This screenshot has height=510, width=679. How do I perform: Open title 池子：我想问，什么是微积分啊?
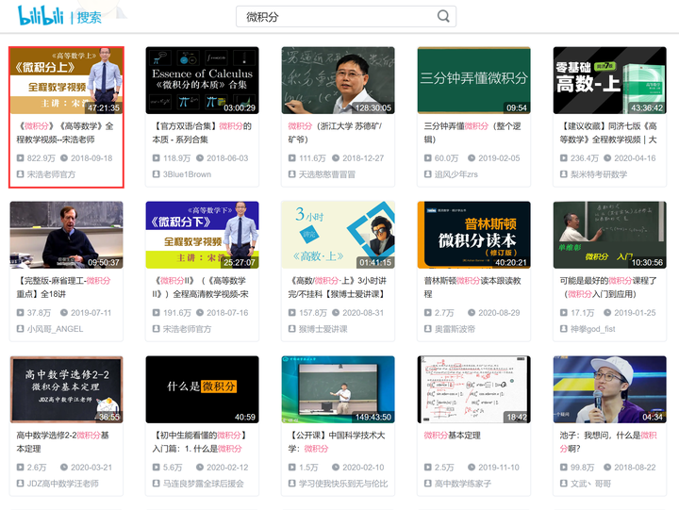coord(608,442)
